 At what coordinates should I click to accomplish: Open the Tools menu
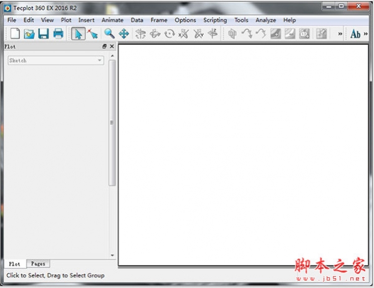point(241,20)
